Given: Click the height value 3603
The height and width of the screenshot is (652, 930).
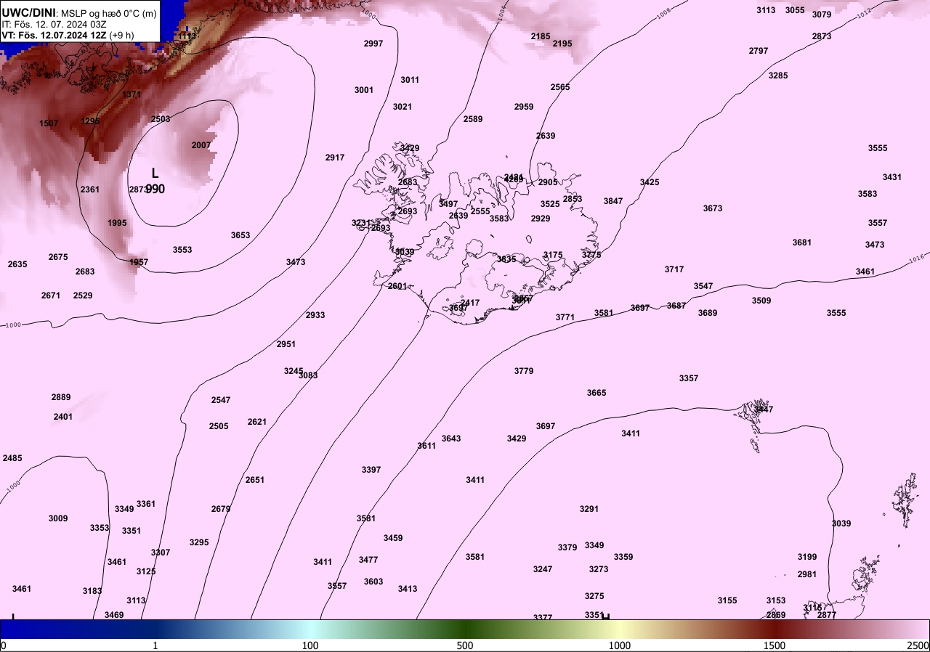Looking at the screenshot, I should (373, 582).
